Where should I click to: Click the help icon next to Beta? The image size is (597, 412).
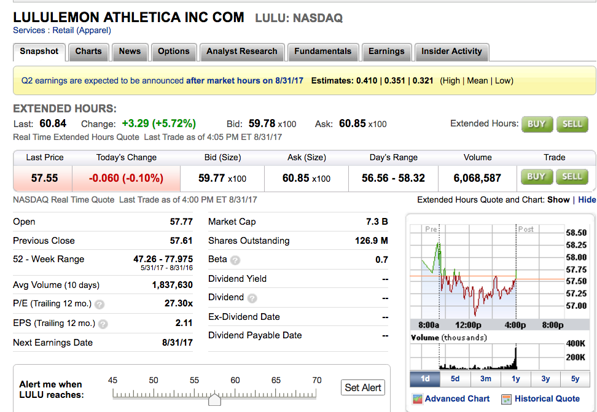pyautogui.click(x=235, y=260)
